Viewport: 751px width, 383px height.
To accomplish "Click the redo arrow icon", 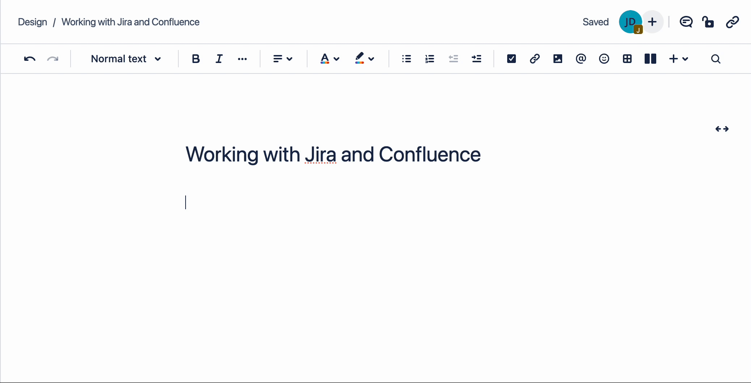I will [53, 59].
